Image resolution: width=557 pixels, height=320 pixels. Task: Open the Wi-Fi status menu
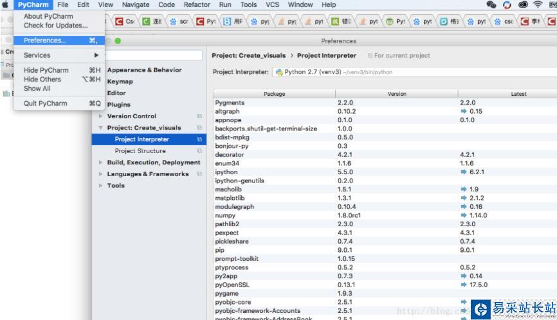(538, 4)
